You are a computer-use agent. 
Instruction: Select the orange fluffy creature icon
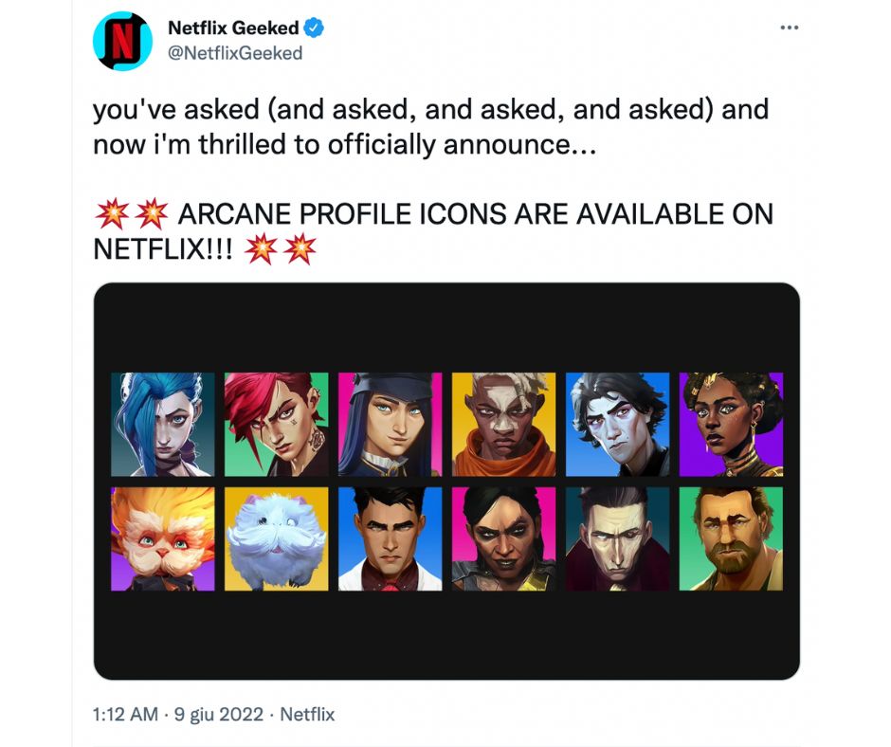click(x=162, y=538)
